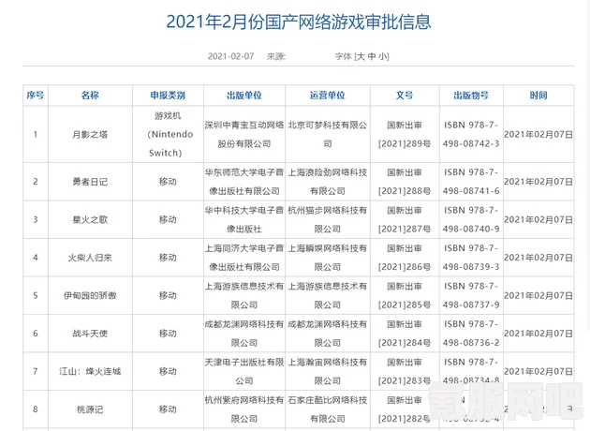Click the date in 月影之塔 row
Viewport: 590px width, 431px height.
point(538,134)
